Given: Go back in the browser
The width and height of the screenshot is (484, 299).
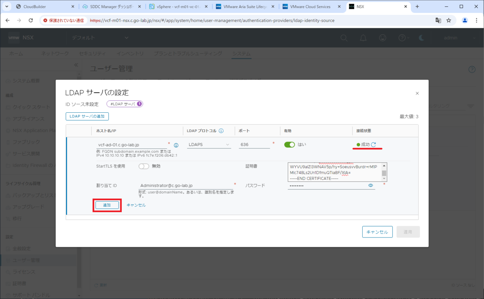Looking at the screenshot, I should [x=8, y=20].
